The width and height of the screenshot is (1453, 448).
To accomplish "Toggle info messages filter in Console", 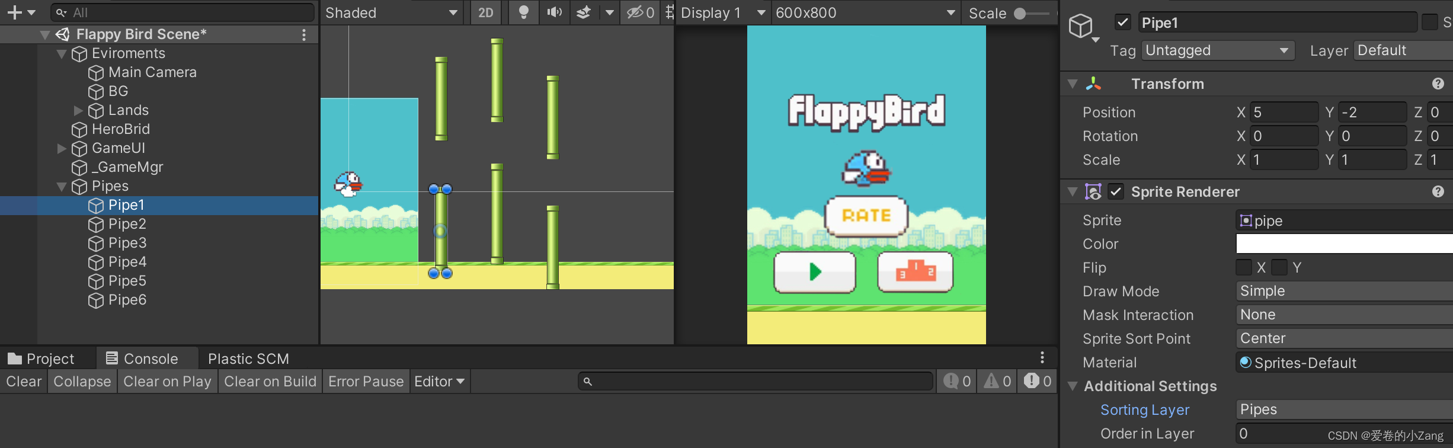I will point(957,381).
